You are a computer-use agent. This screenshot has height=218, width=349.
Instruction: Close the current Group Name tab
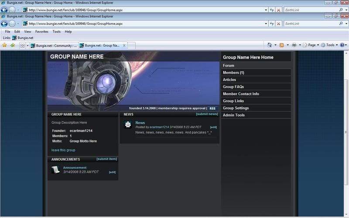pyautogui.click(x=124, y=45)
